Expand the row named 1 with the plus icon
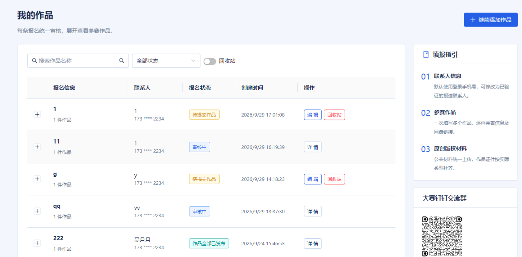The height and width of the screenshot is (257, 522). coord(37,114)
